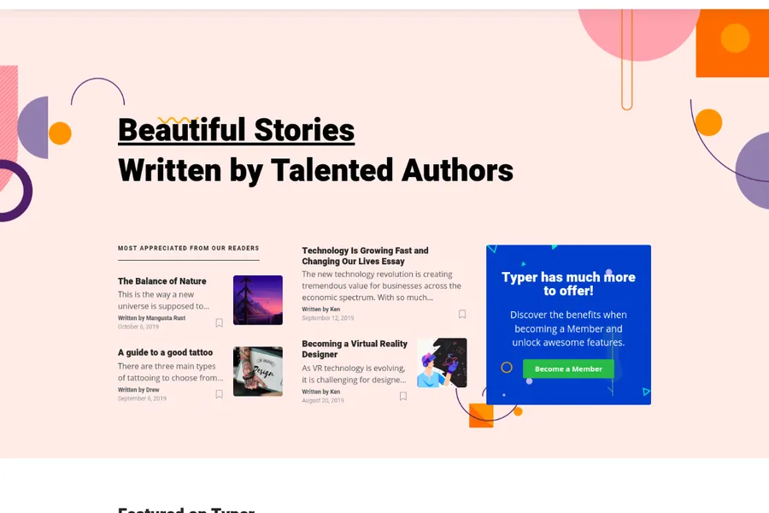Open The Balance of Nature title link
Viewport: 769px width, 513px height.
pos(162,281)
